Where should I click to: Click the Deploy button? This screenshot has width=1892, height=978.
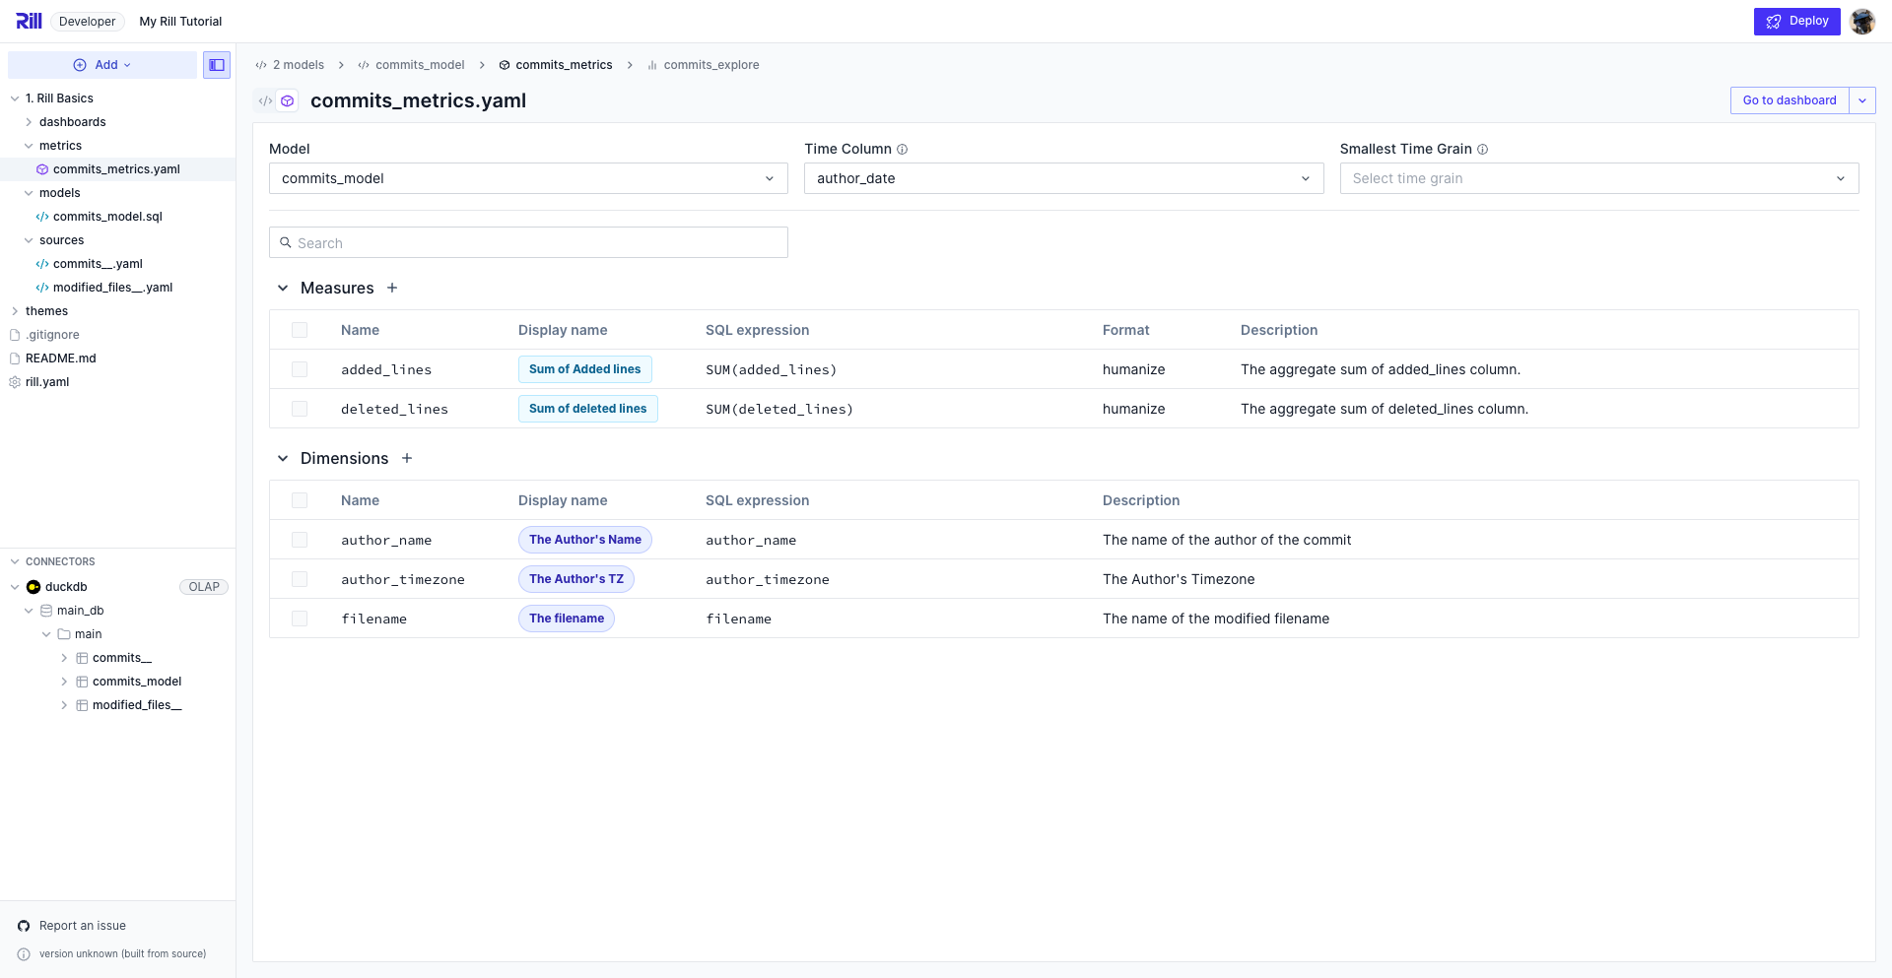[x=1796, y=21]
